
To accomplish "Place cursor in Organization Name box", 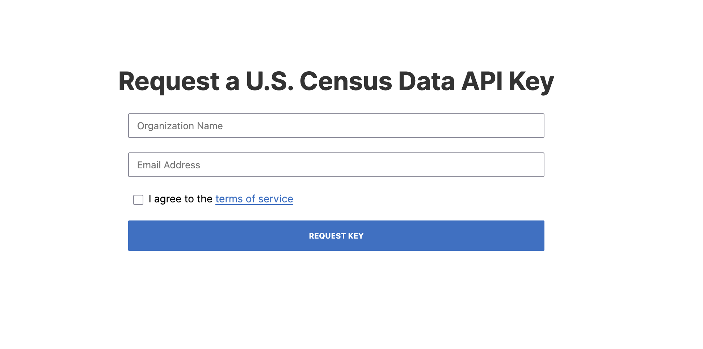I will 336,126.
